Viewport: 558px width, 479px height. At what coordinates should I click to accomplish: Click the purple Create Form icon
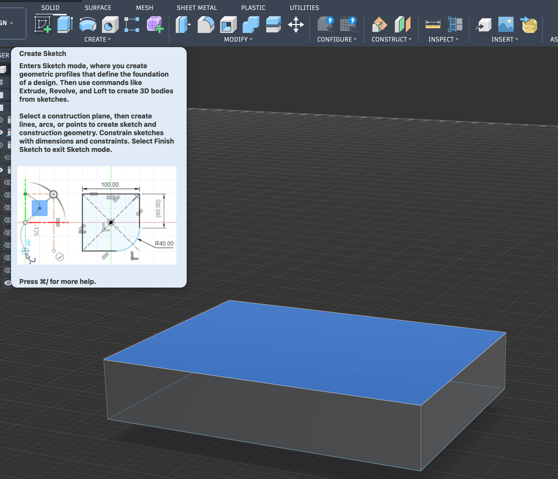pyautogui.click(x=155, y=25)
